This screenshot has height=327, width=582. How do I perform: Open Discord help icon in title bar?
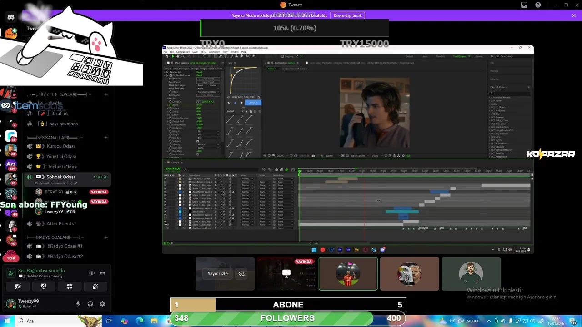[x=538, y=5]
